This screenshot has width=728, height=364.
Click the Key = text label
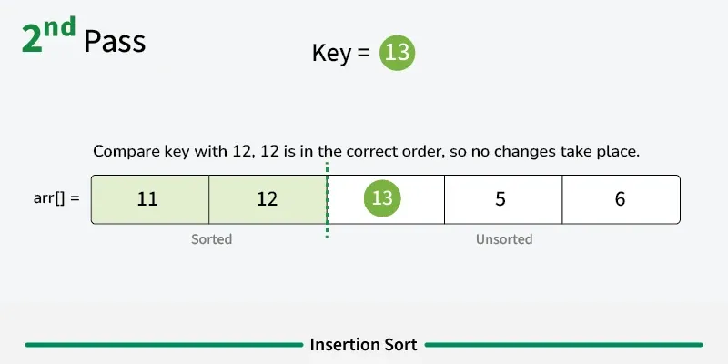pyautogui.click(x=340, y=54)
